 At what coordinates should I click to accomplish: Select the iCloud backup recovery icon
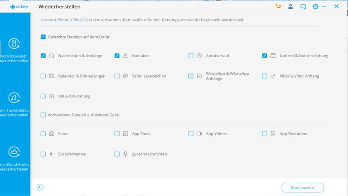coord(14,152)
